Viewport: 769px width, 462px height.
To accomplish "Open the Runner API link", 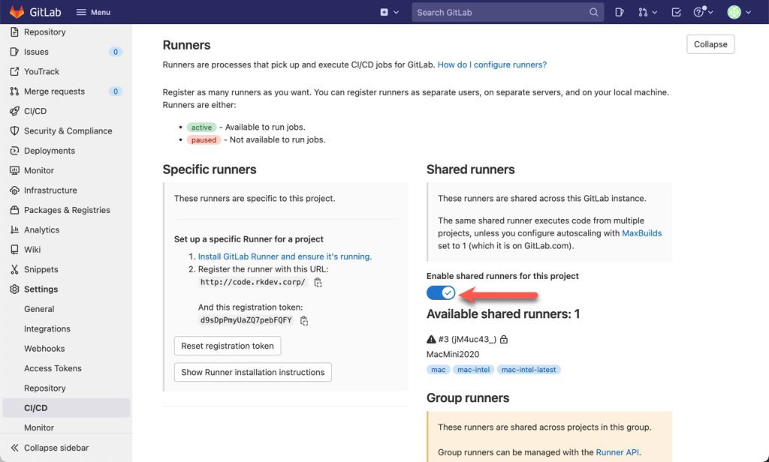I will (617, 452).
